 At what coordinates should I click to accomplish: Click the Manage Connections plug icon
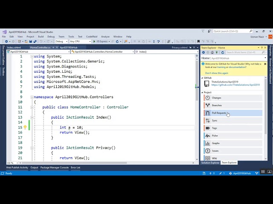coord(217,52)
